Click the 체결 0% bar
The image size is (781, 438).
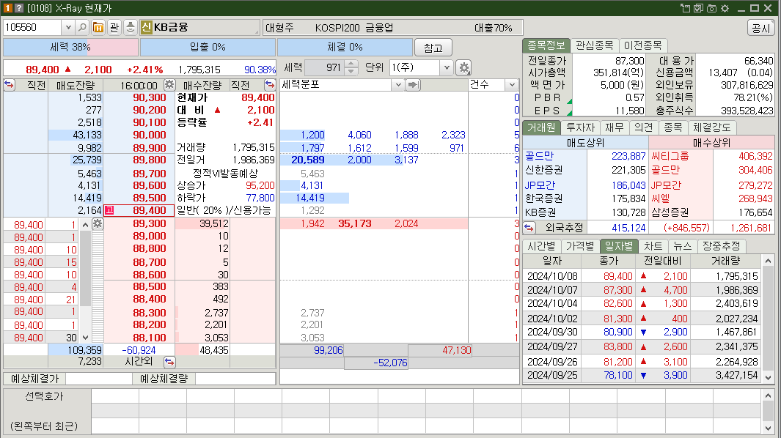(x=345, y=48)
